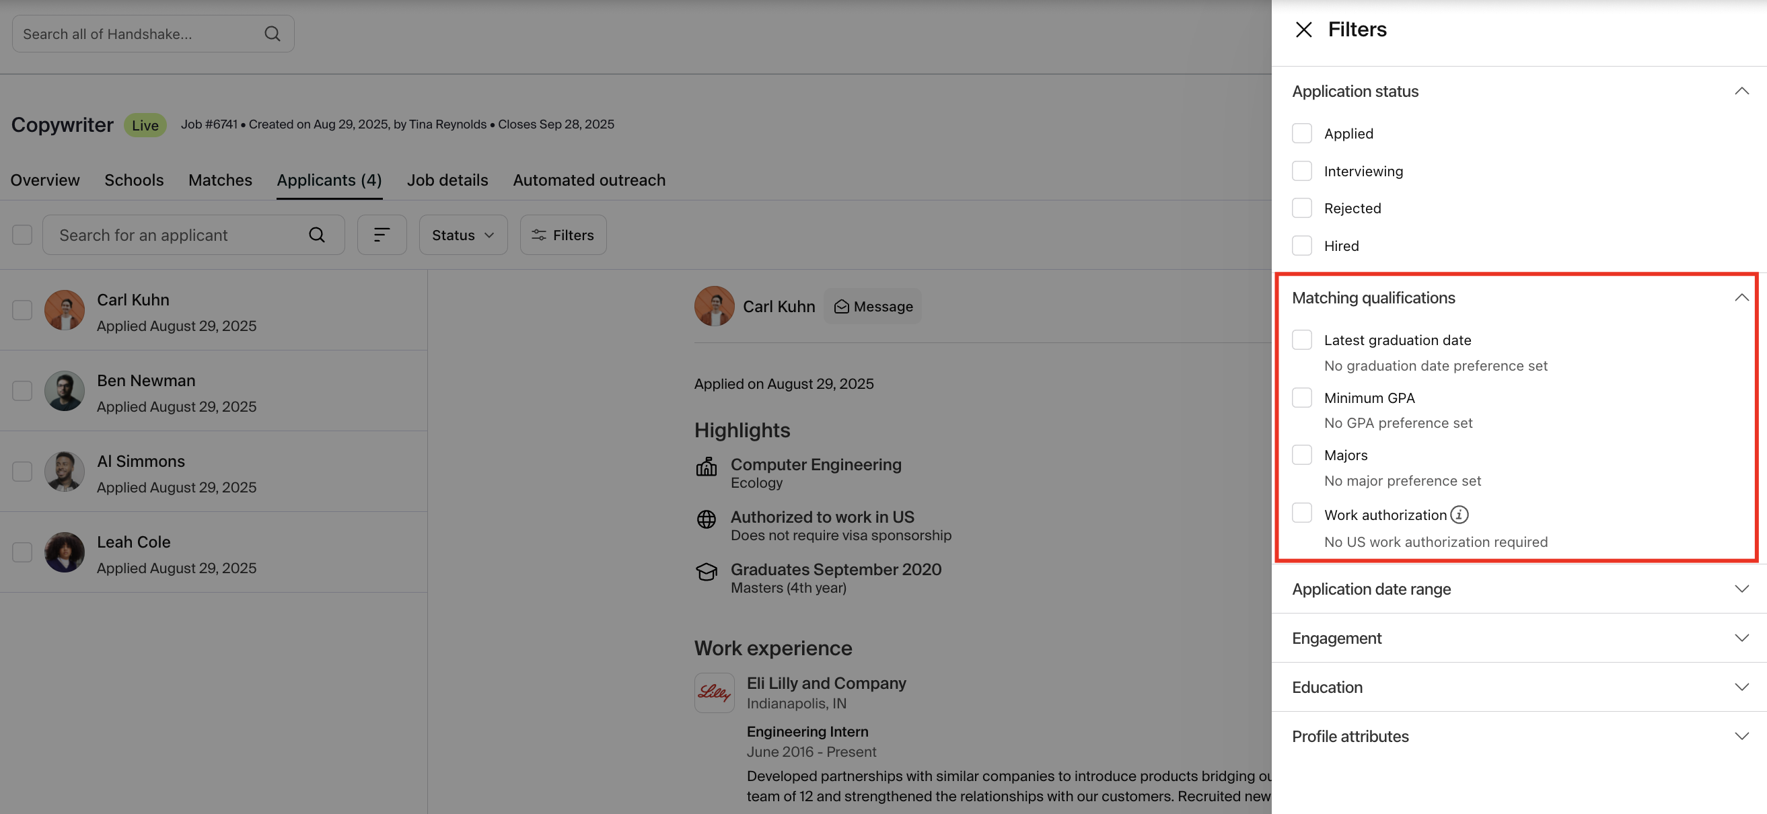Click the applicant search magnifier icon
Viewport: 1767px width, 814px height.
[316, 235]
